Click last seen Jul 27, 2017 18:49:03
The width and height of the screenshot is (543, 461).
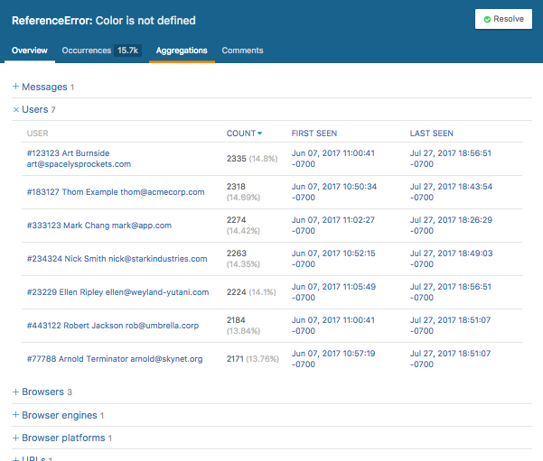[451, 259]
